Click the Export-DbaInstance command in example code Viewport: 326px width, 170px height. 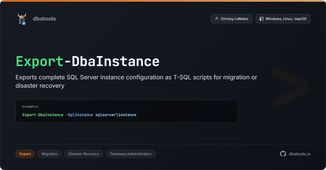(x=43, y=115)
